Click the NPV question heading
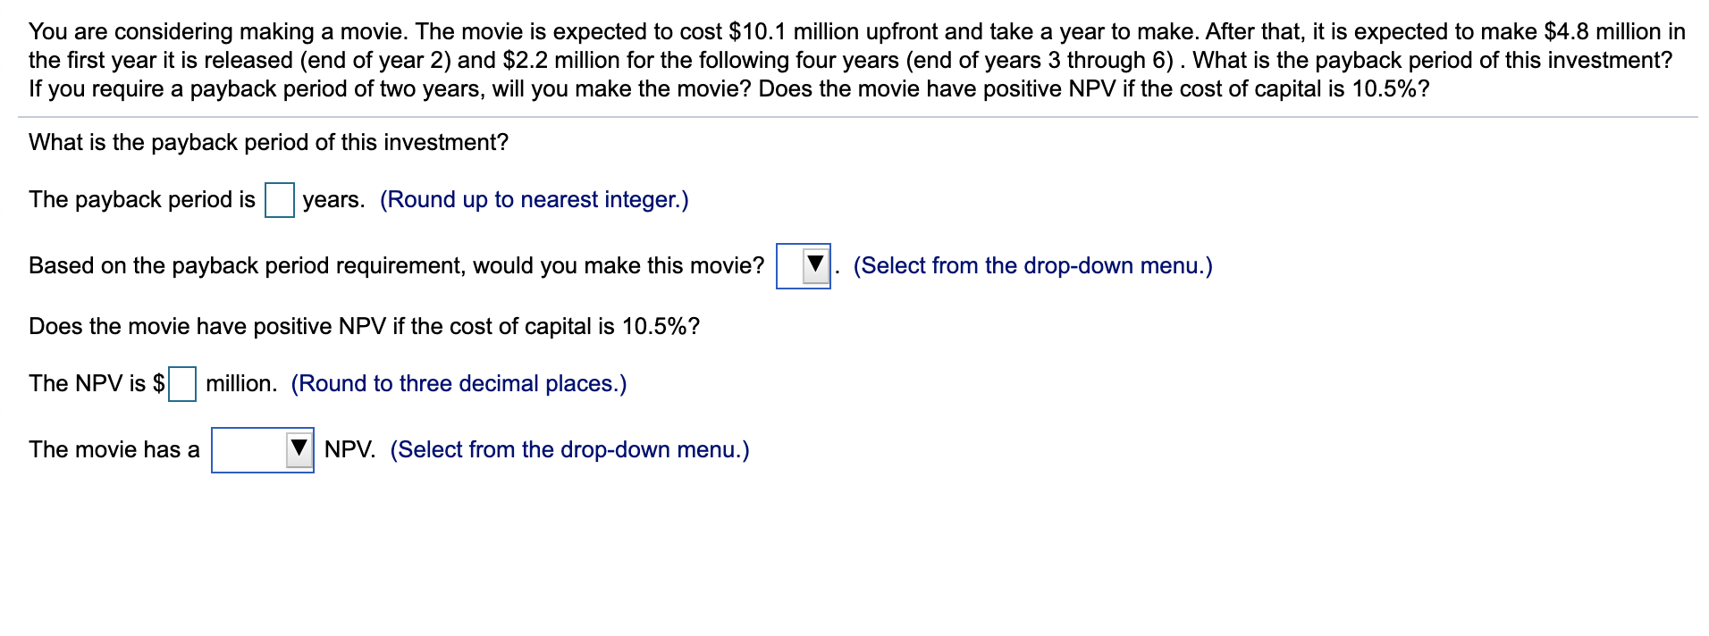This screenshot has height=636, width=1709. click(x=364, y=325)
